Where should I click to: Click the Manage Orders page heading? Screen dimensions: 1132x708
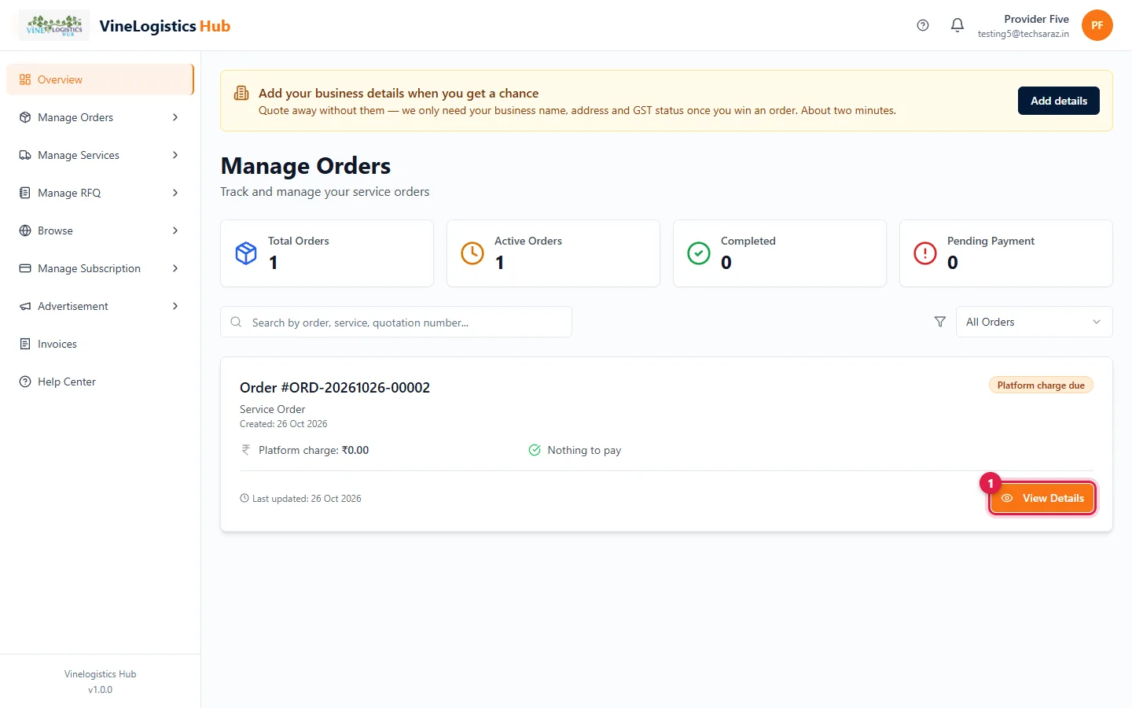tap(306, 166)
